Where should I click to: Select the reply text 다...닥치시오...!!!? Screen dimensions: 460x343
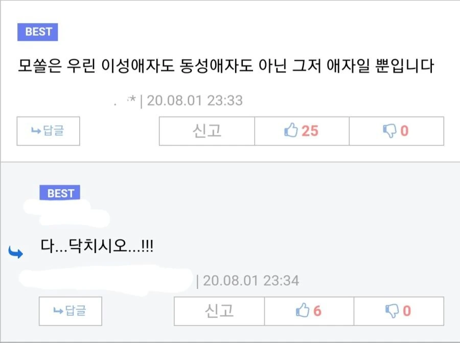(97, 246)
